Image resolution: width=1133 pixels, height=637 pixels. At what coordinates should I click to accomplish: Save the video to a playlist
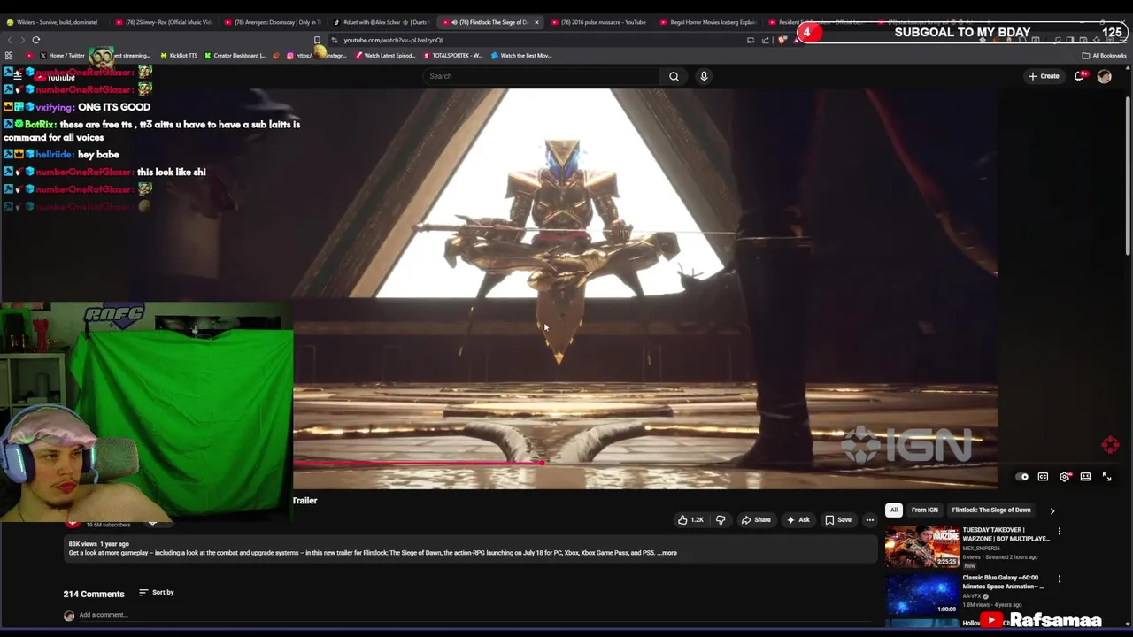[x=837, y=520]
